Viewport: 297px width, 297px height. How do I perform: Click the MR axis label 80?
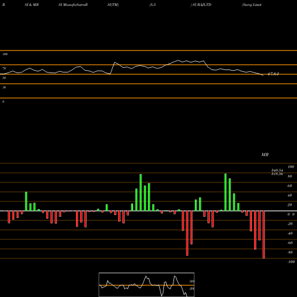(290, 176)
